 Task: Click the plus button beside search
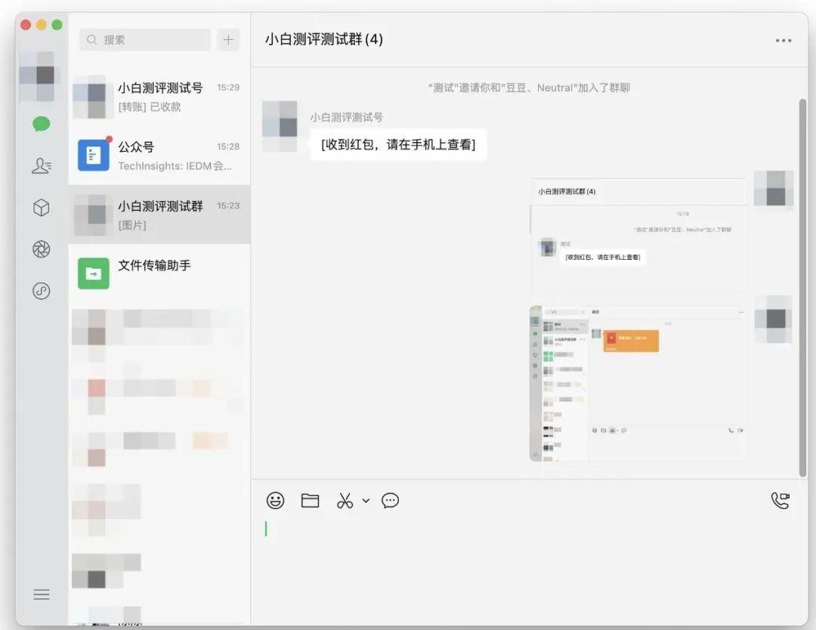pyautogui.click(x=228, y=40)
